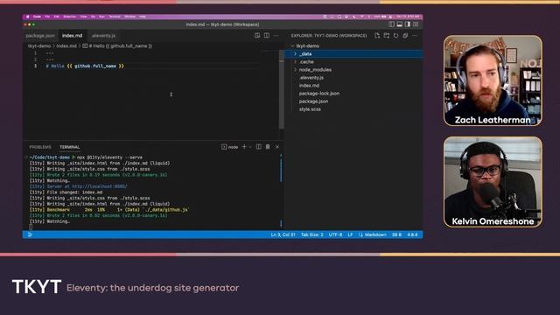Toggle the primary side bar layout button
This screenshot has height=315, width=560.
(x=391, y=24)
